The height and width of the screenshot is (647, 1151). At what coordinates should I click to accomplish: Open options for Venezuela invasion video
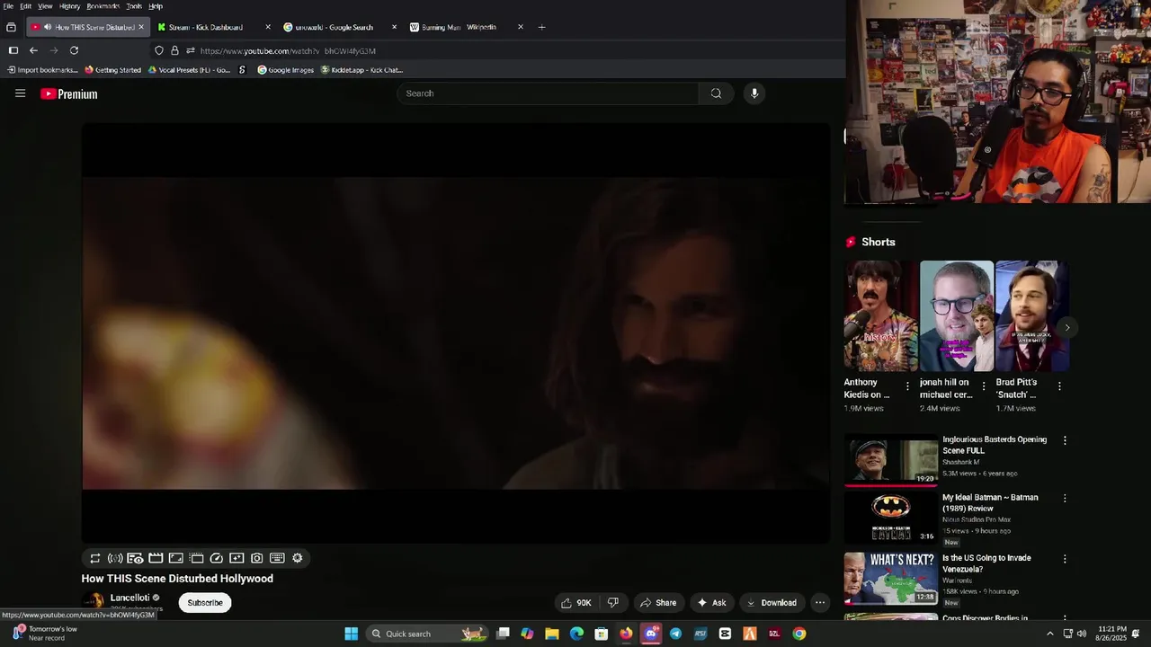pos(1065,559)
